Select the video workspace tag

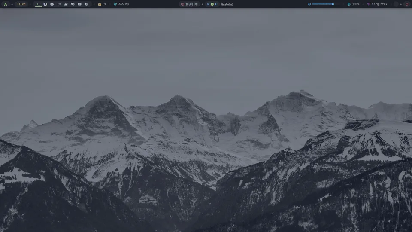coord(80,4)
